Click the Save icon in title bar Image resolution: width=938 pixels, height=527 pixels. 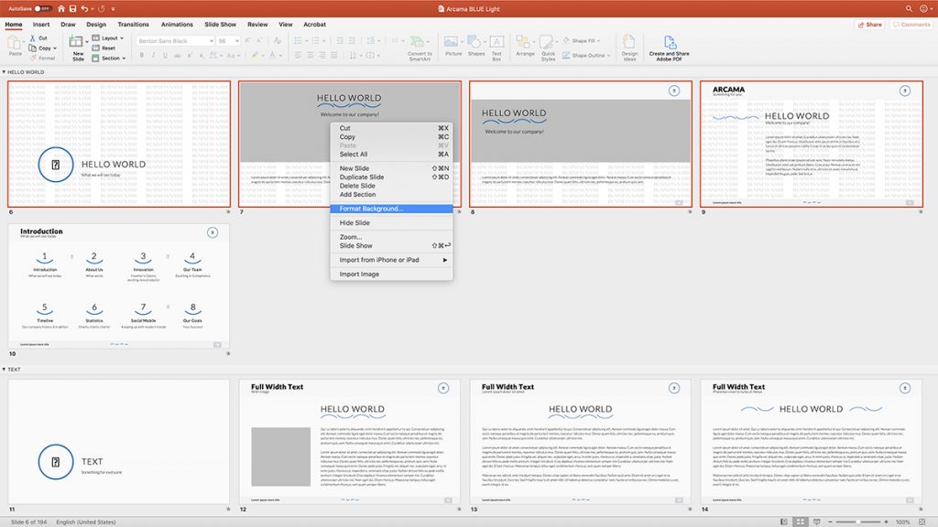[x=73, y=8]
